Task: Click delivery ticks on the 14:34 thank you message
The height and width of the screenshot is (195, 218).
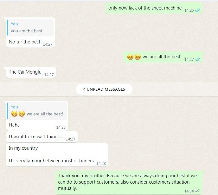Action: (198, 191)
